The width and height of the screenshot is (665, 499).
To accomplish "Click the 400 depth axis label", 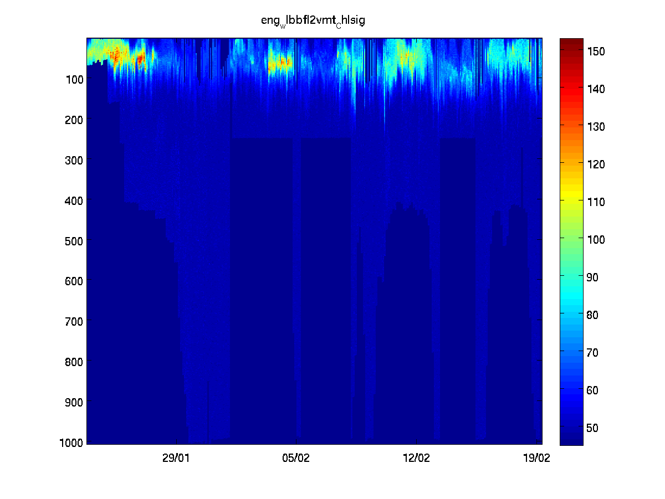I will (75, 200).
